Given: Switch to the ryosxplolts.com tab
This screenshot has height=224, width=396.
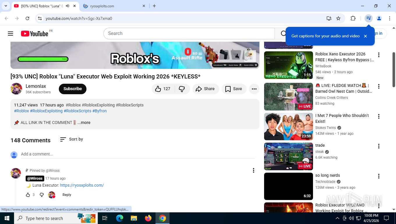Looking at the screenshot, I should [x=114, y=6].
